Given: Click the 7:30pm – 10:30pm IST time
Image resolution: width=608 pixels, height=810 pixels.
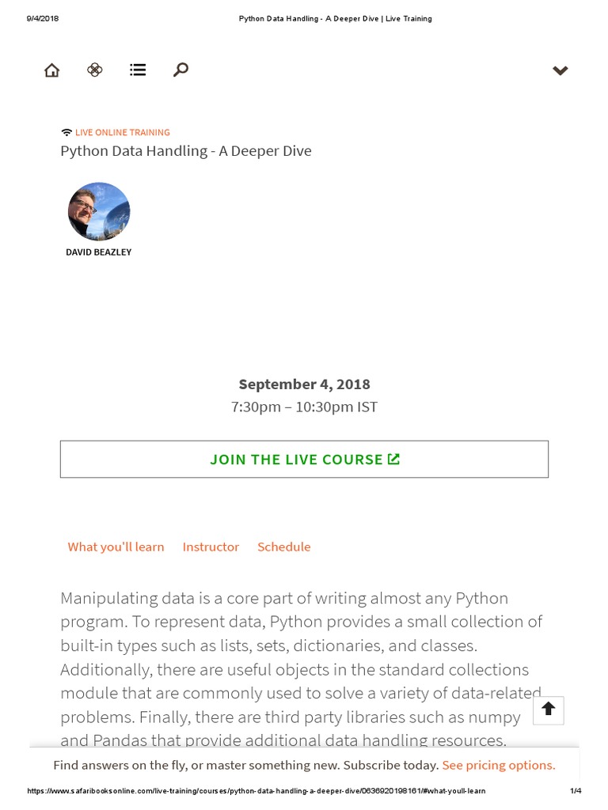Looking at the screenshot, I should (304, 407).
